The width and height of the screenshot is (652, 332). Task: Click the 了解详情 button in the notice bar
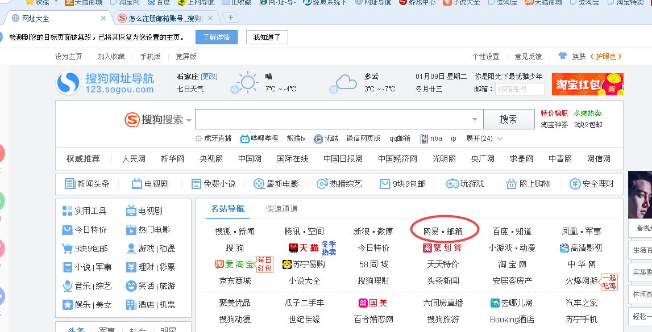tap(217, 37)
